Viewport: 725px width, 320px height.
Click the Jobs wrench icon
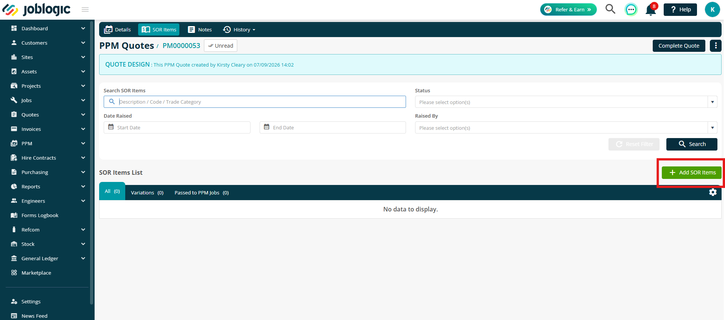pos(14,100)
